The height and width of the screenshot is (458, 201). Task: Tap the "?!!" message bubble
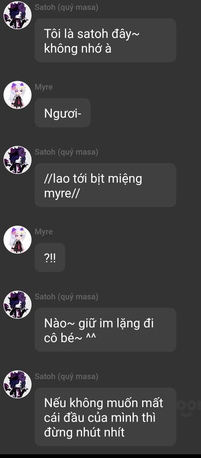(50, 257)
